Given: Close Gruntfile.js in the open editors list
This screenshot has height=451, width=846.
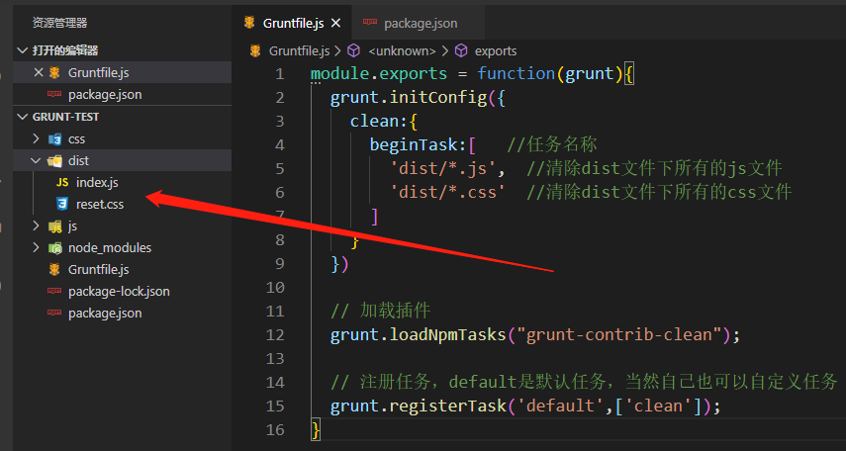Looking at the screenshot, I should [x=39, y=72].
